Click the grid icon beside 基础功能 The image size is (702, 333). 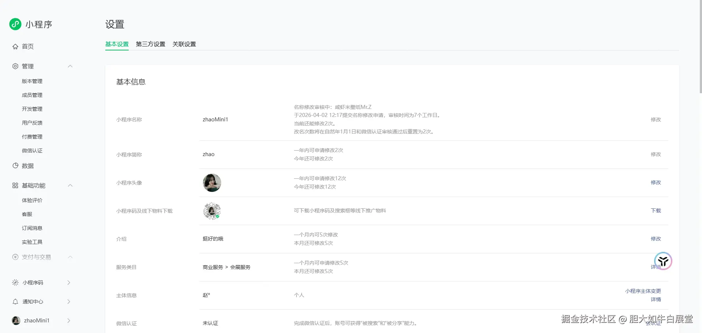click(15, 185)
